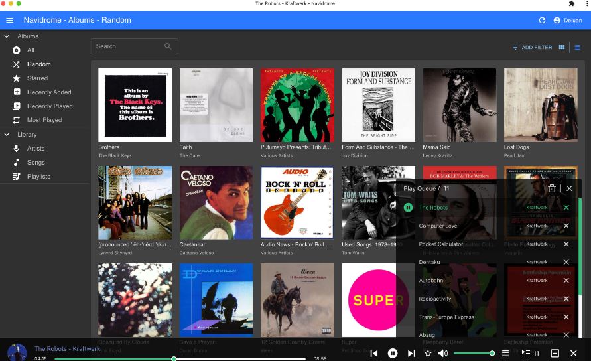Click the extensions puzzle icon in title bar

[x=571, y=3]
